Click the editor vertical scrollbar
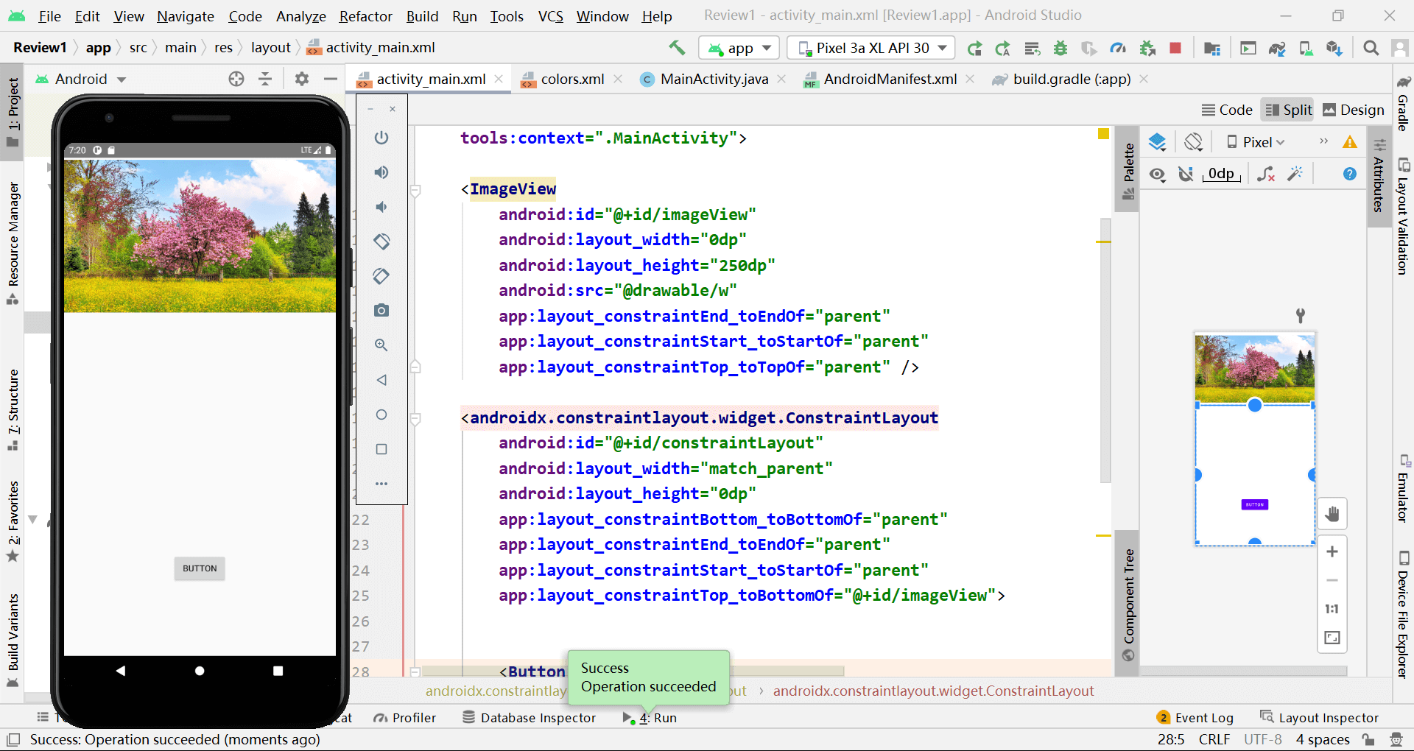 click(x=1105, y=350)
